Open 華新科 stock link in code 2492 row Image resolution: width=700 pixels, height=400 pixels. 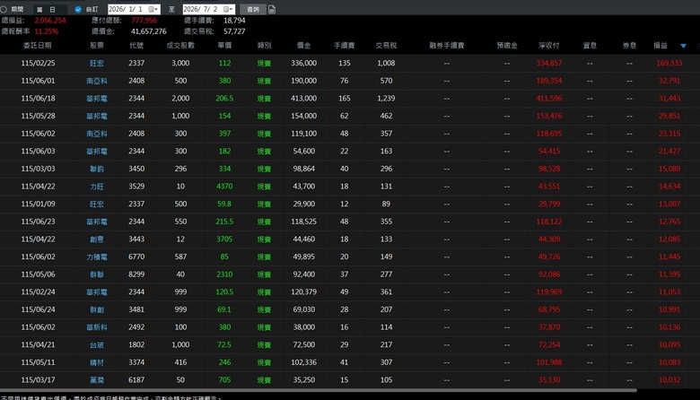pyautogui.click(x=97, y=327)
